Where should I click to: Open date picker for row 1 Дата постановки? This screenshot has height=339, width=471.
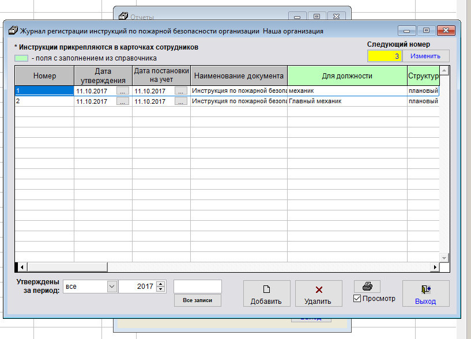coord(181,91)
